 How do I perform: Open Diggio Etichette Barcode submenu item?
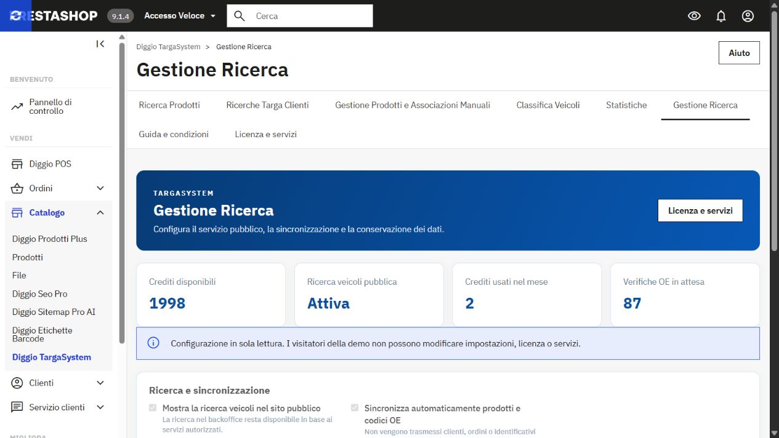coord(42,335)
